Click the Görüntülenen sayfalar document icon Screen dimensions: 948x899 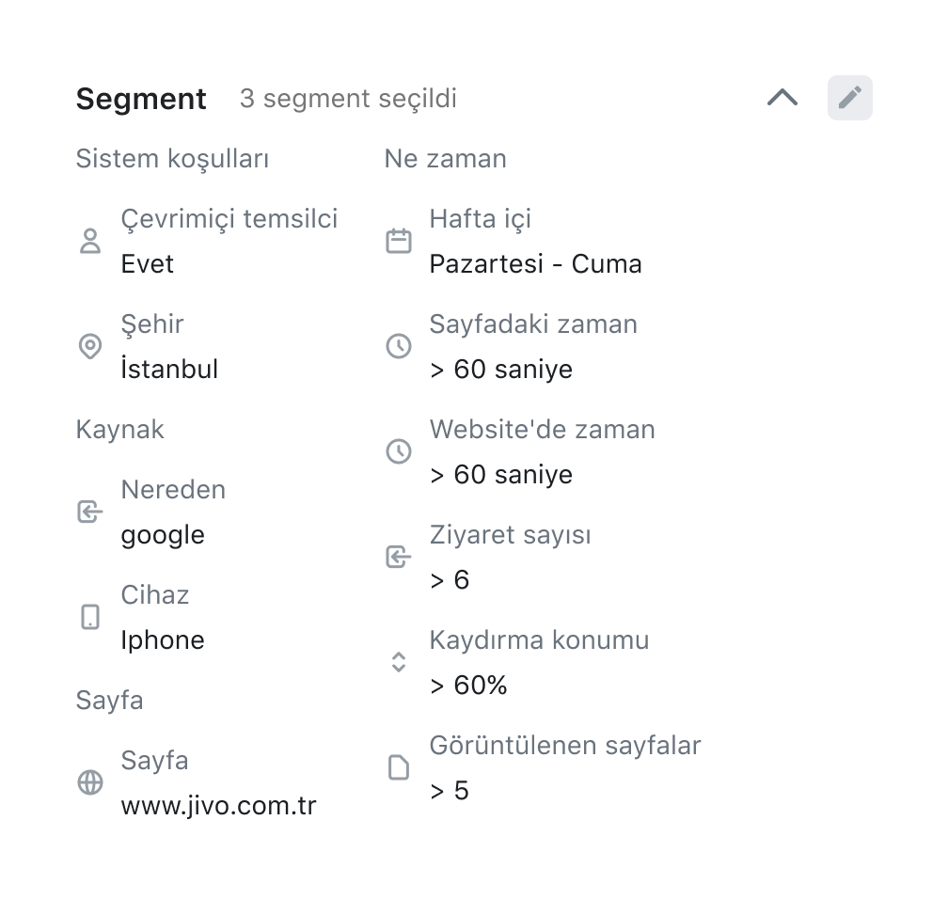tap(399, 767)
